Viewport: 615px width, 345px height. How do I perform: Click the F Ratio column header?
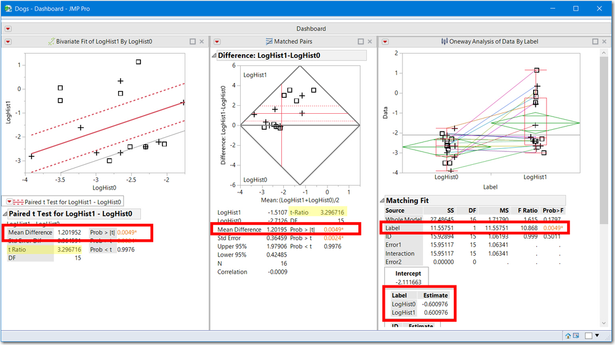528,210
